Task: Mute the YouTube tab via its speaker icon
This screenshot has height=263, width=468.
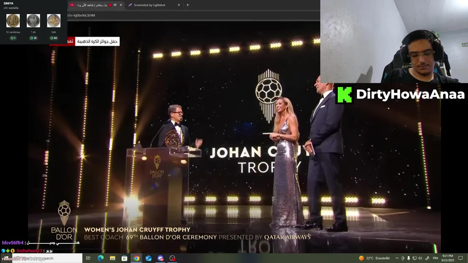Action: point(115,5)
